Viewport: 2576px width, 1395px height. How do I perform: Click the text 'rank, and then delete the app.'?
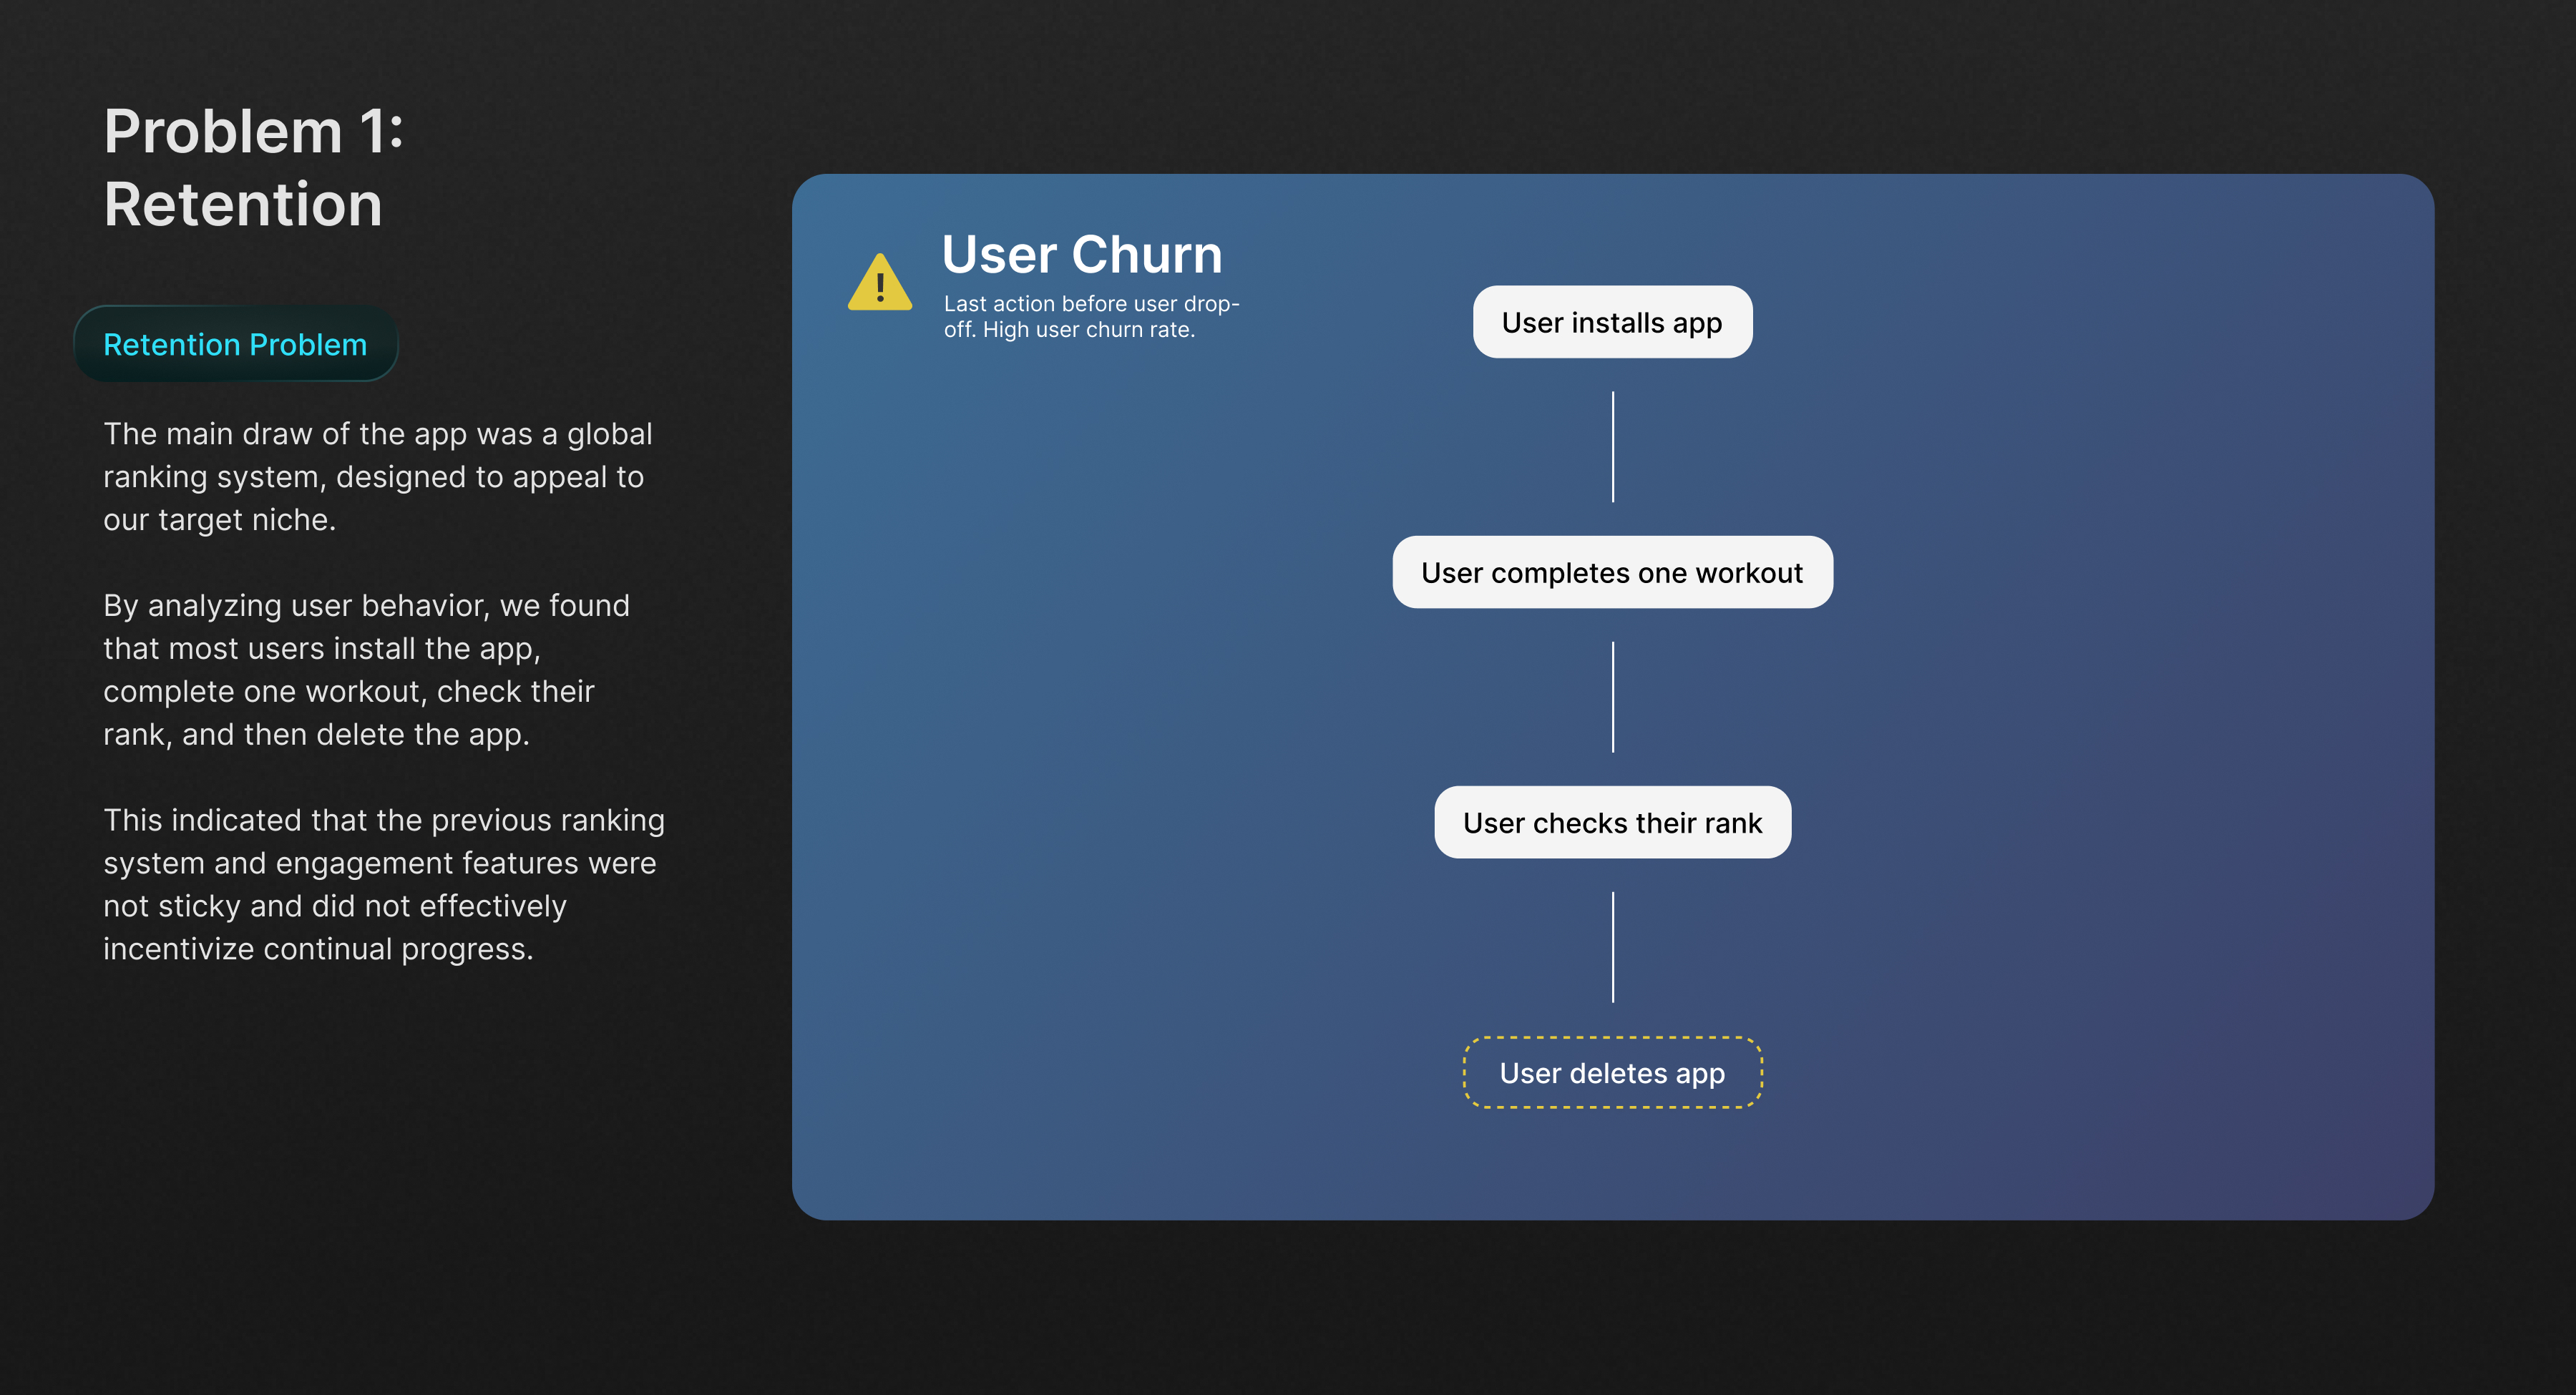(316, 734)
